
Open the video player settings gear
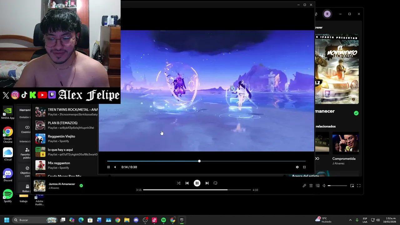297,167
